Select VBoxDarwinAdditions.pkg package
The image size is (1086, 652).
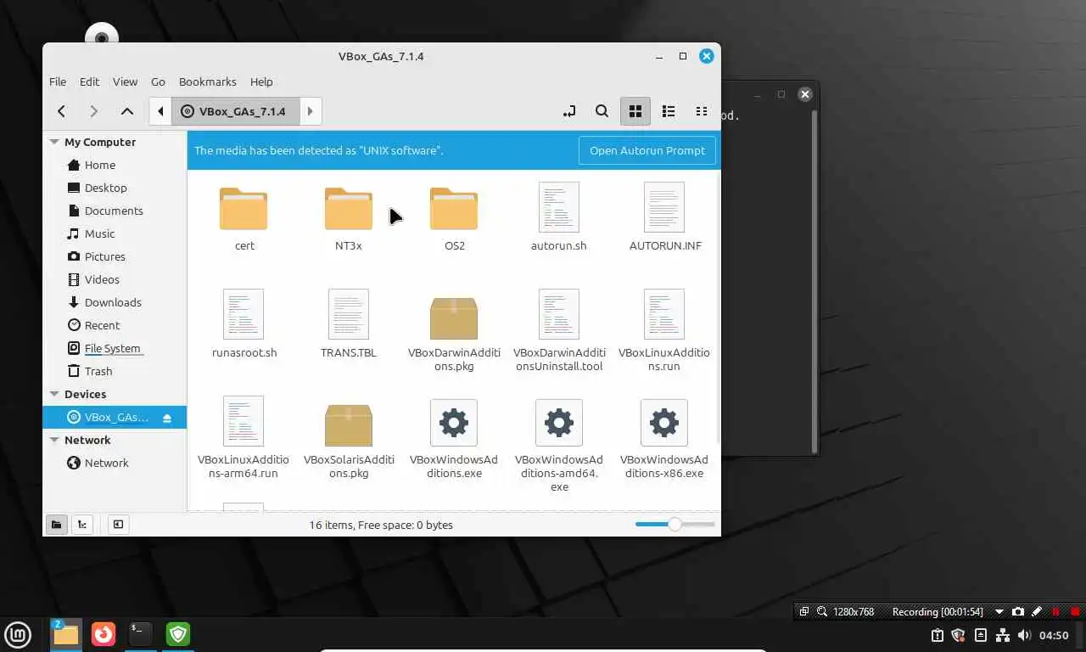tap(454, 333)
